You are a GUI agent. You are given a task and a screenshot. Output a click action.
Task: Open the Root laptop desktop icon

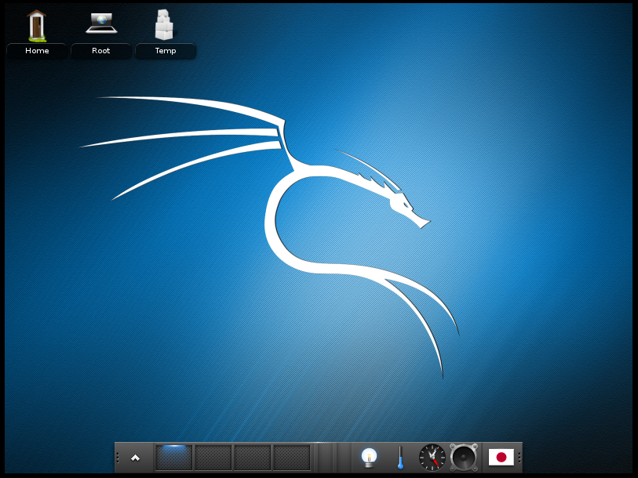pos(101,24)
